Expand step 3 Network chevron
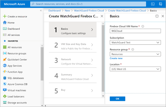Image resolution: width=166 pixels, height=107 pixels. click(92, 60)
